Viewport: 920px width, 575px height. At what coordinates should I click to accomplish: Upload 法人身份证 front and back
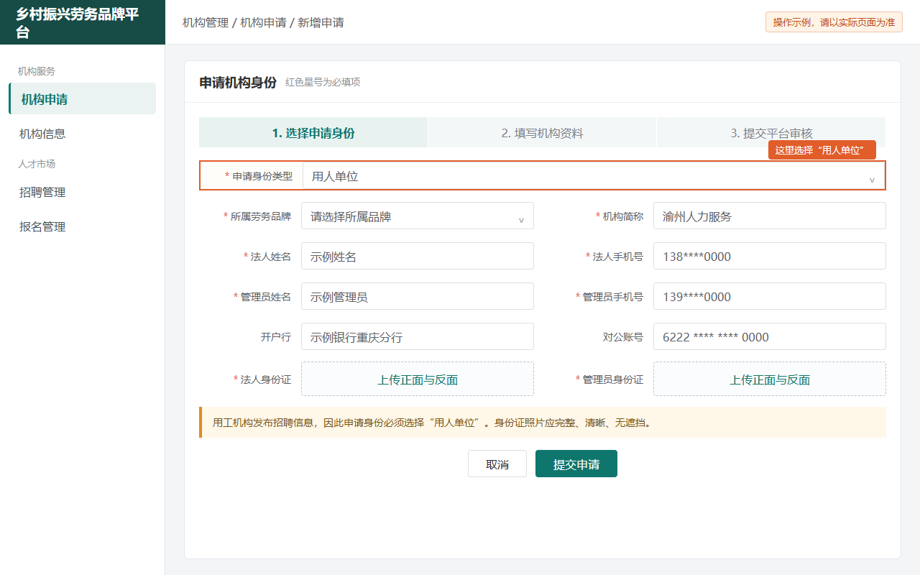[418, 379]
